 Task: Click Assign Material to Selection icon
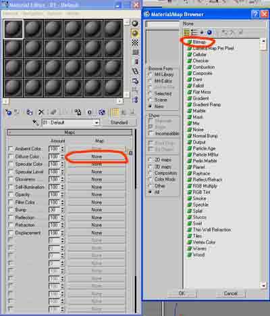[x=30, y=112]
